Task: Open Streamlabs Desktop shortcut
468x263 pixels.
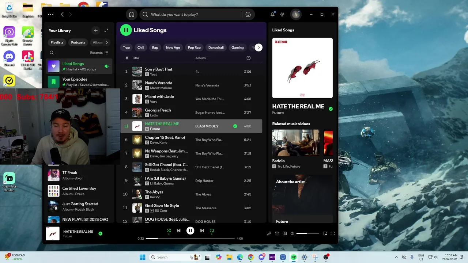Action: (x=9, y=182)
